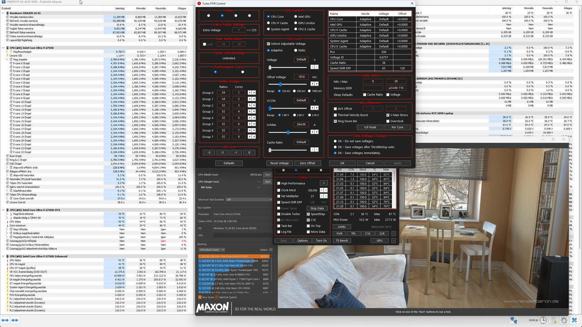
Task: Click Group 0 left arrow stepper
Action: pyautogui.click(x=249, y=93)
